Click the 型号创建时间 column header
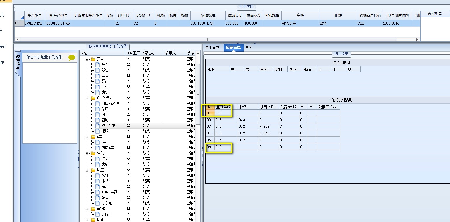450x222 pixels. 398,15
